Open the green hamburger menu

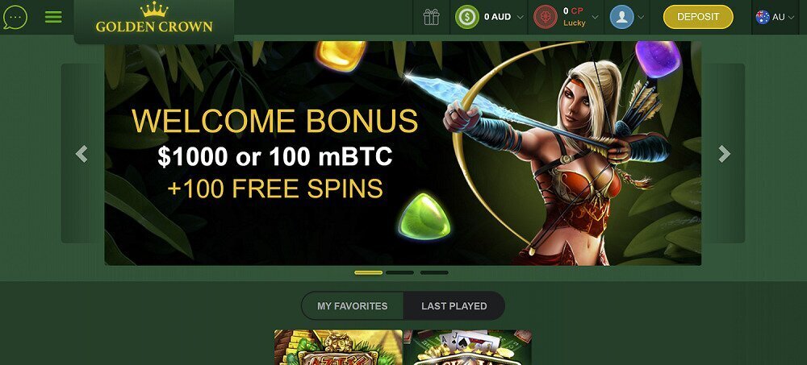coord(53,17)
